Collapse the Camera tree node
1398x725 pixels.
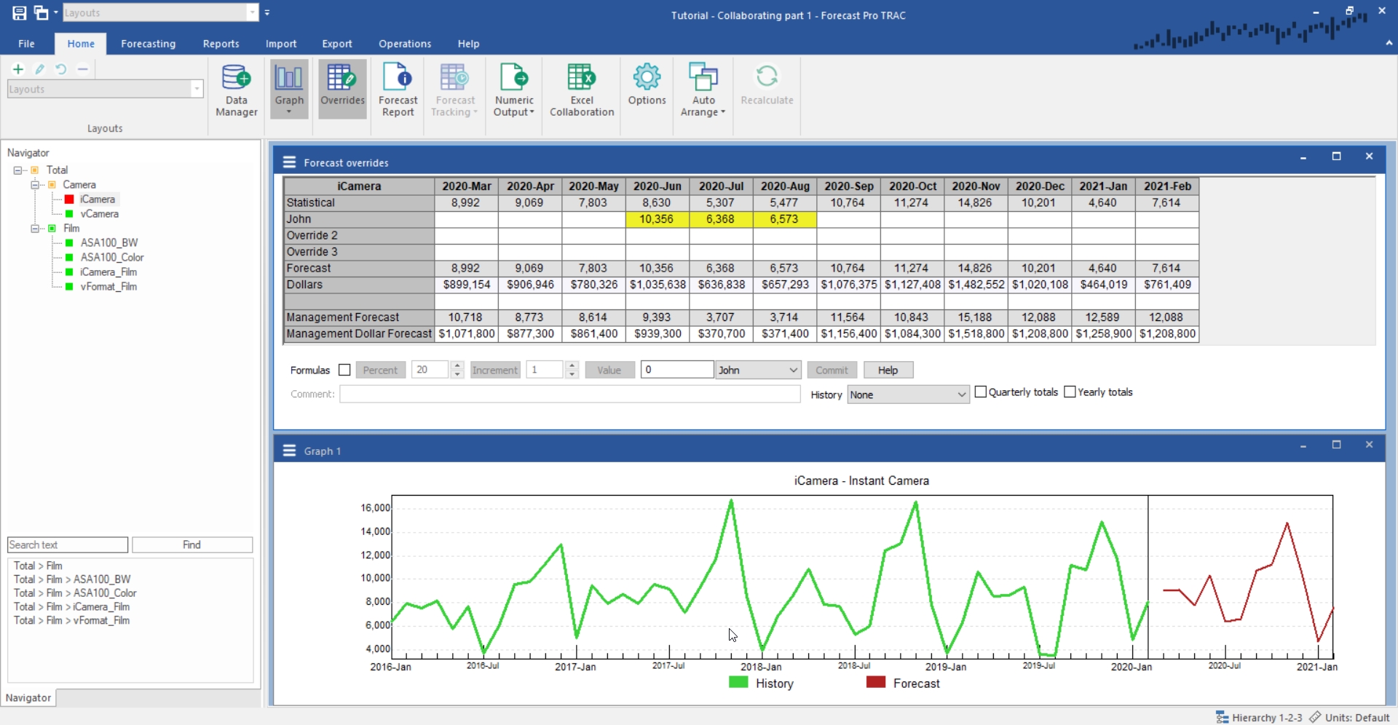[34, 185]
